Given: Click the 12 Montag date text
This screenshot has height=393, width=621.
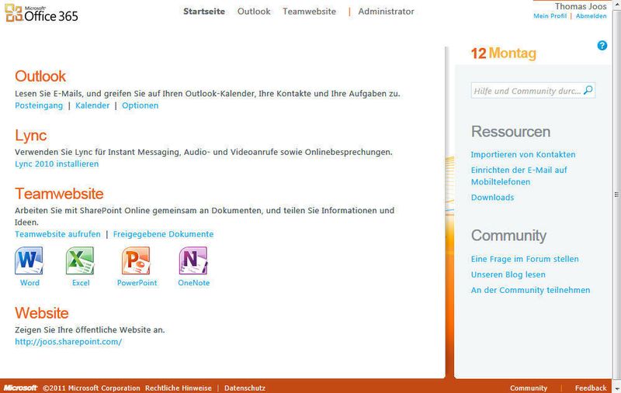Looking at the screenshot, I should tap(503, 53).
